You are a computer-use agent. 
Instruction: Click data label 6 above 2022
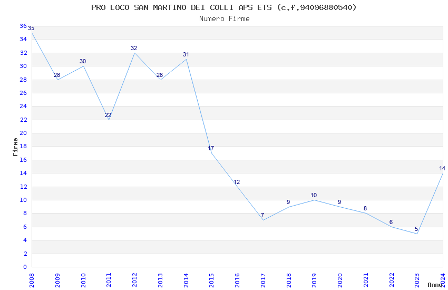[391, 222]
